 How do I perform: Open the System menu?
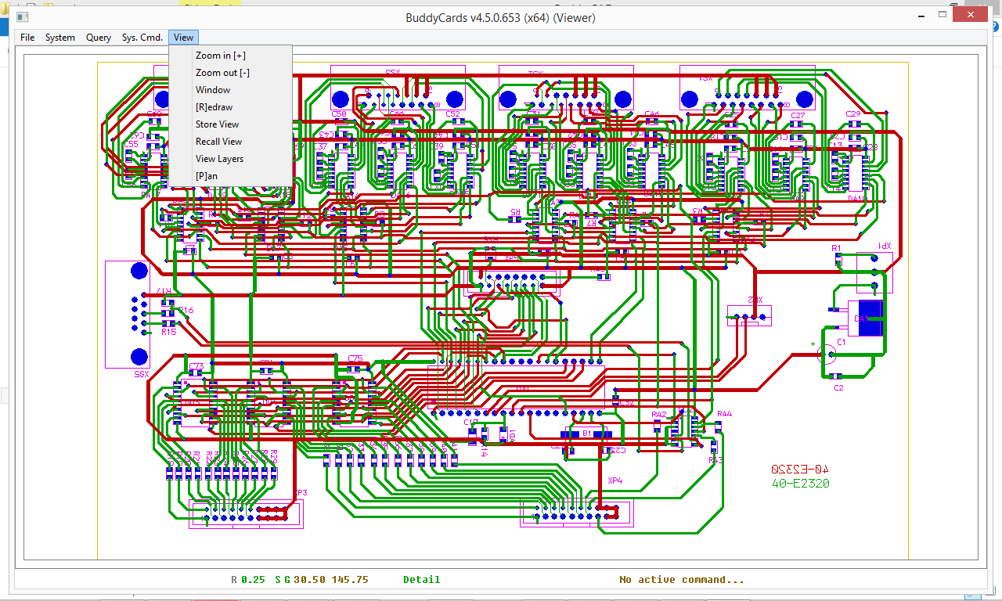(60, 38)
